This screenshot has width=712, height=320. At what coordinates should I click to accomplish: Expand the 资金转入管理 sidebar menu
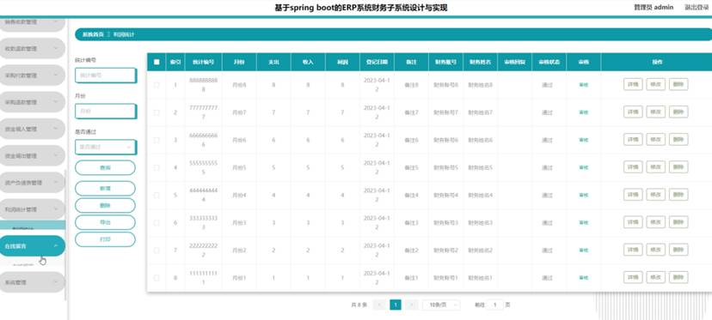(x=31, y=129)
